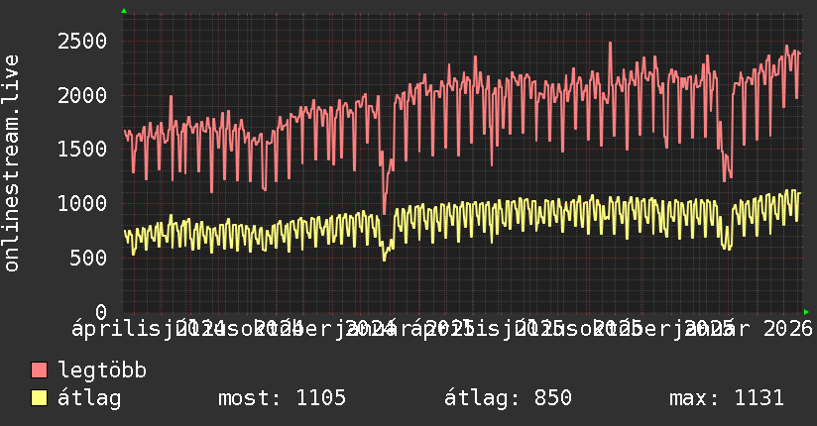Click the 1500 y-axis label

[82, 150]
